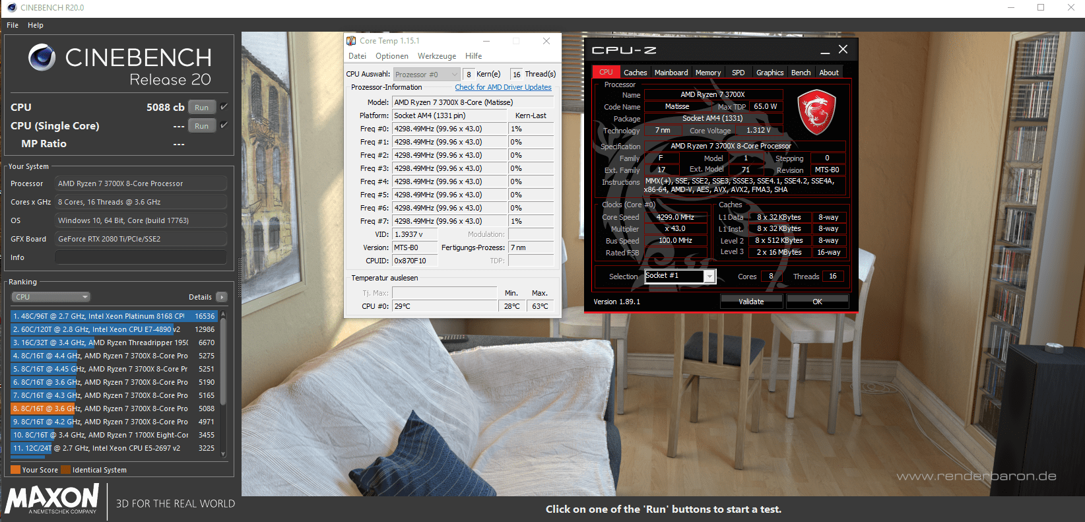The image size is (1085, 522).
Task: Minimize the Cinebench main window
Action: (1010, 7)
